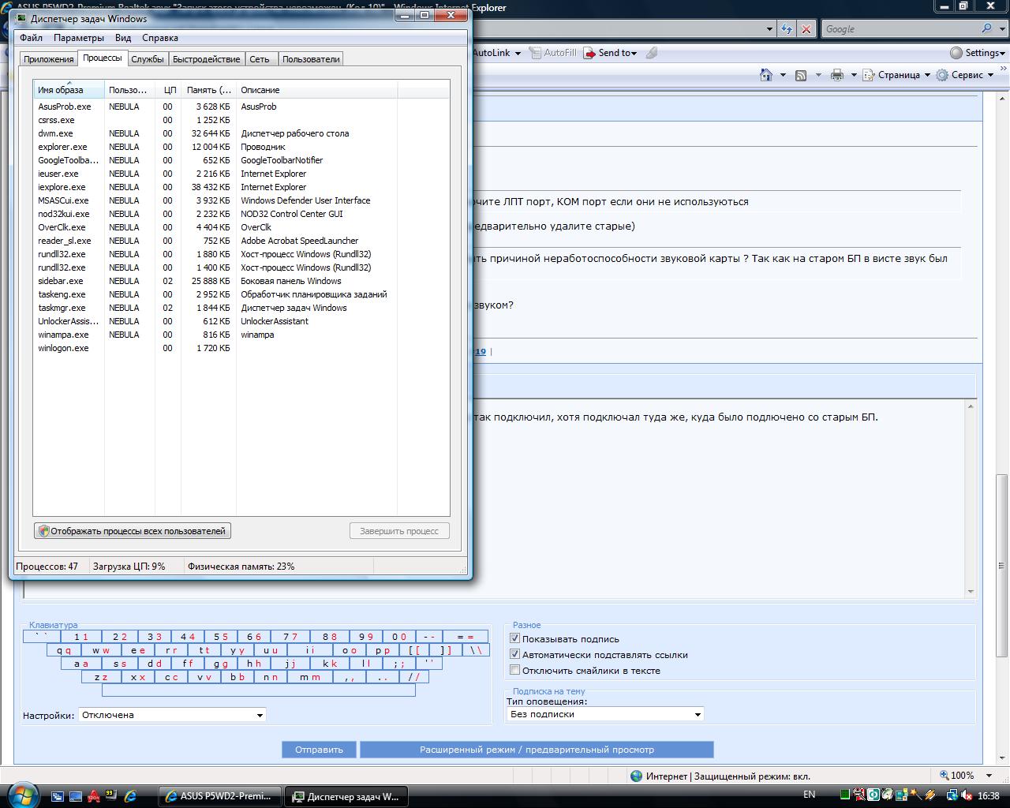Open the Google toolbar Settings dropdown
The width and height of the screenshot is (1010, 808).
click(978, 53)
